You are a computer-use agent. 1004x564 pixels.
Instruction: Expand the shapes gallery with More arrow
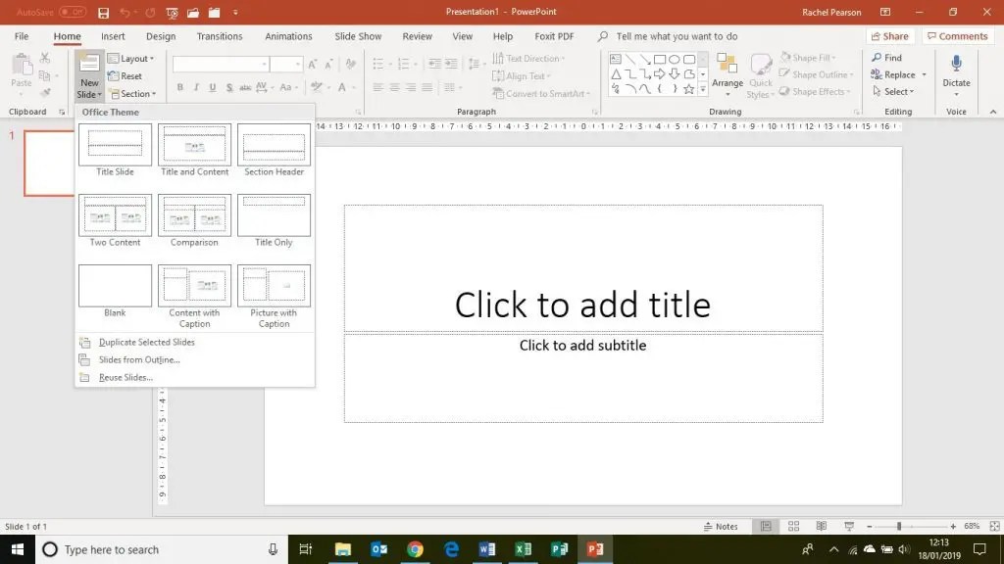[703, 90]
